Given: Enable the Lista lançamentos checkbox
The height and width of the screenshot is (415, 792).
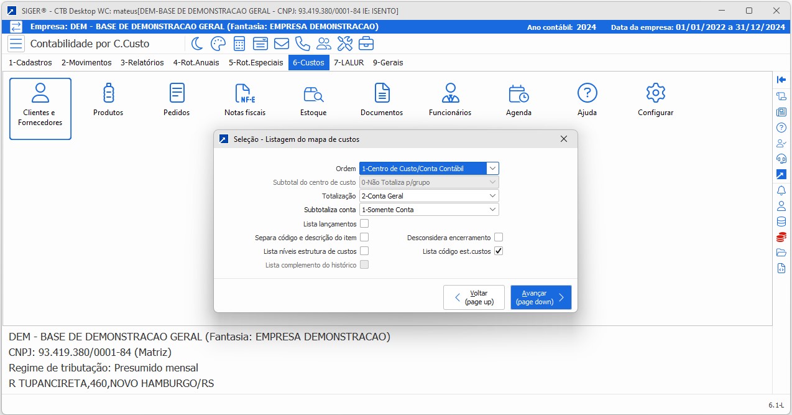Looking at the screenshot, I should [x=364, y=223].
